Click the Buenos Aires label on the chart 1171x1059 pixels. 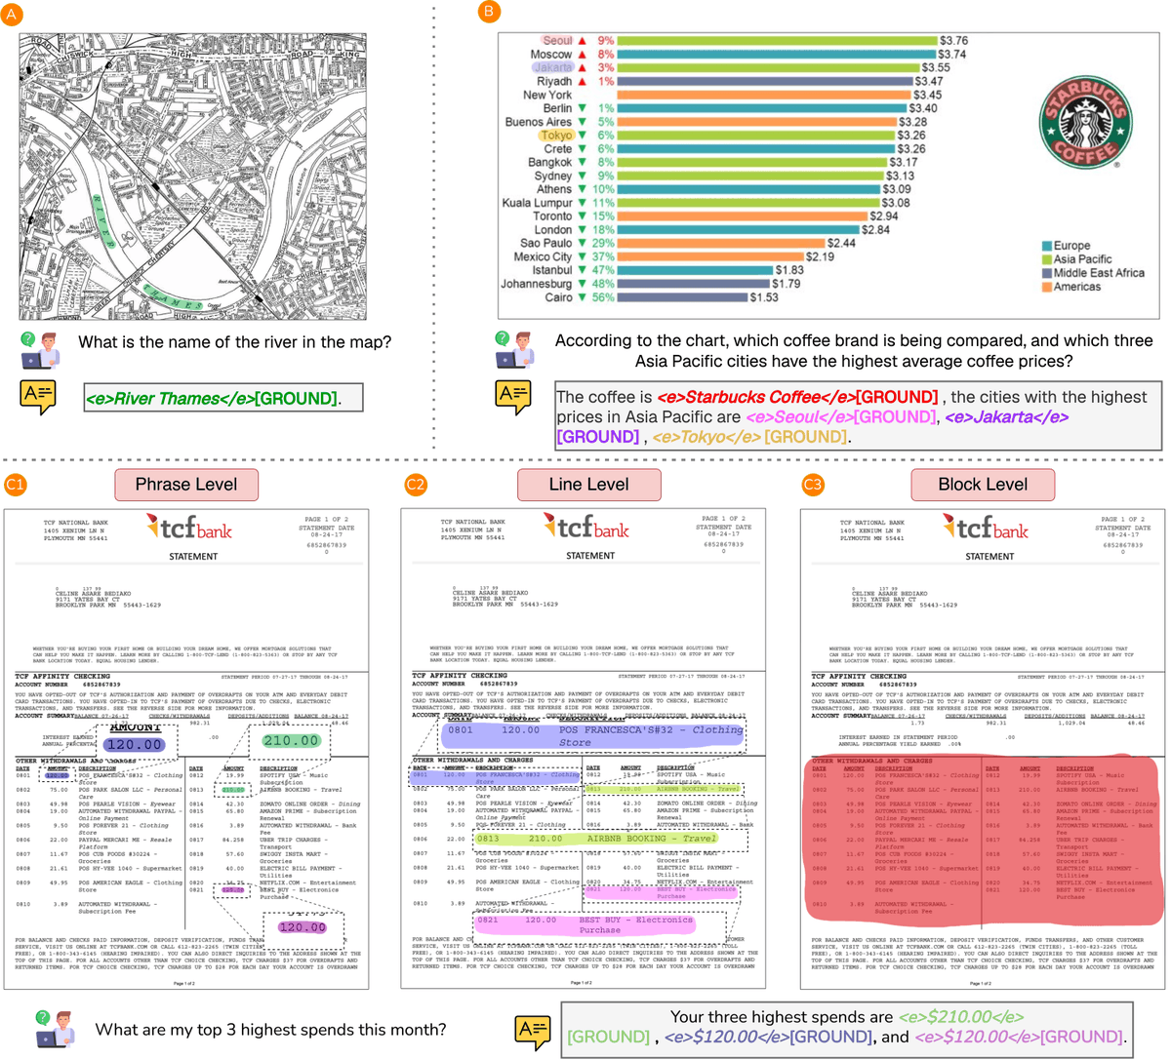pyautogui.click(x=539, y=122)
